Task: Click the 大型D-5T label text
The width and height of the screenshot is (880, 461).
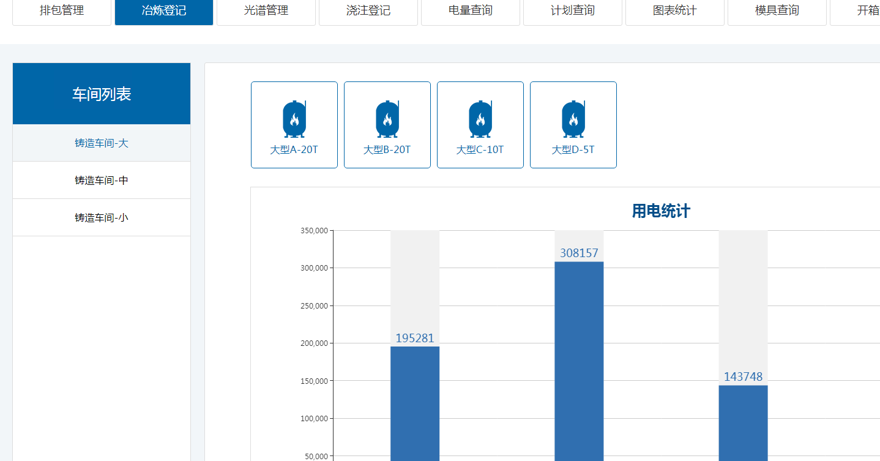Action: (573, 149)
